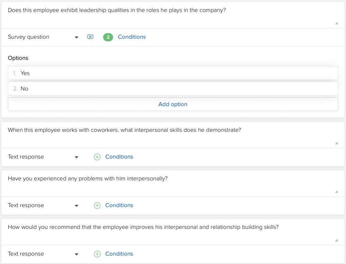The height and width of the screenshot is (264, 346).
Task: Click the resize handle of the leadership qualities question box
Action: (x=337, y=23)
